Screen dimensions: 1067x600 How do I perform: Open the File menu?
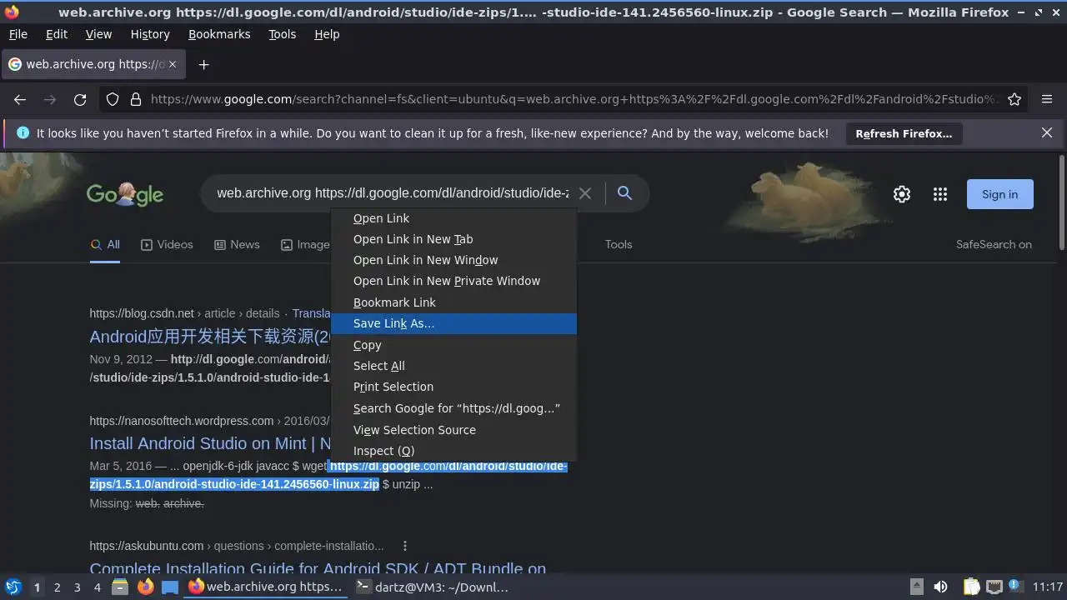[x=18, y=34]
